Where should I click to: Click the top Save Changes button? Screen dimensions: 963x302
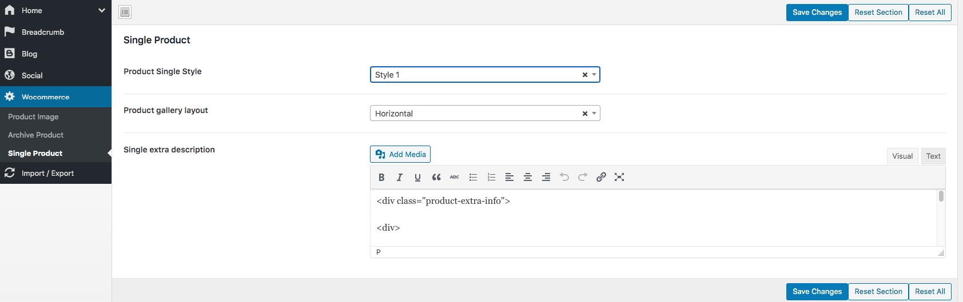817,13
